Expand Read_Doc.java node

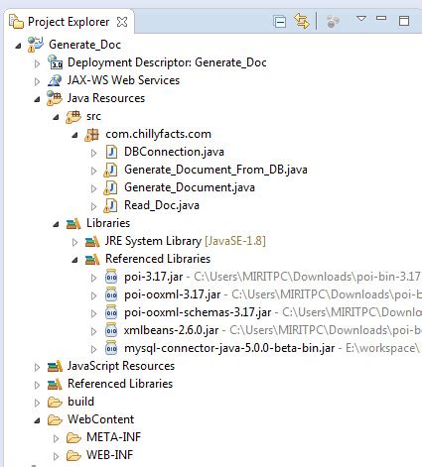[93, 206]
